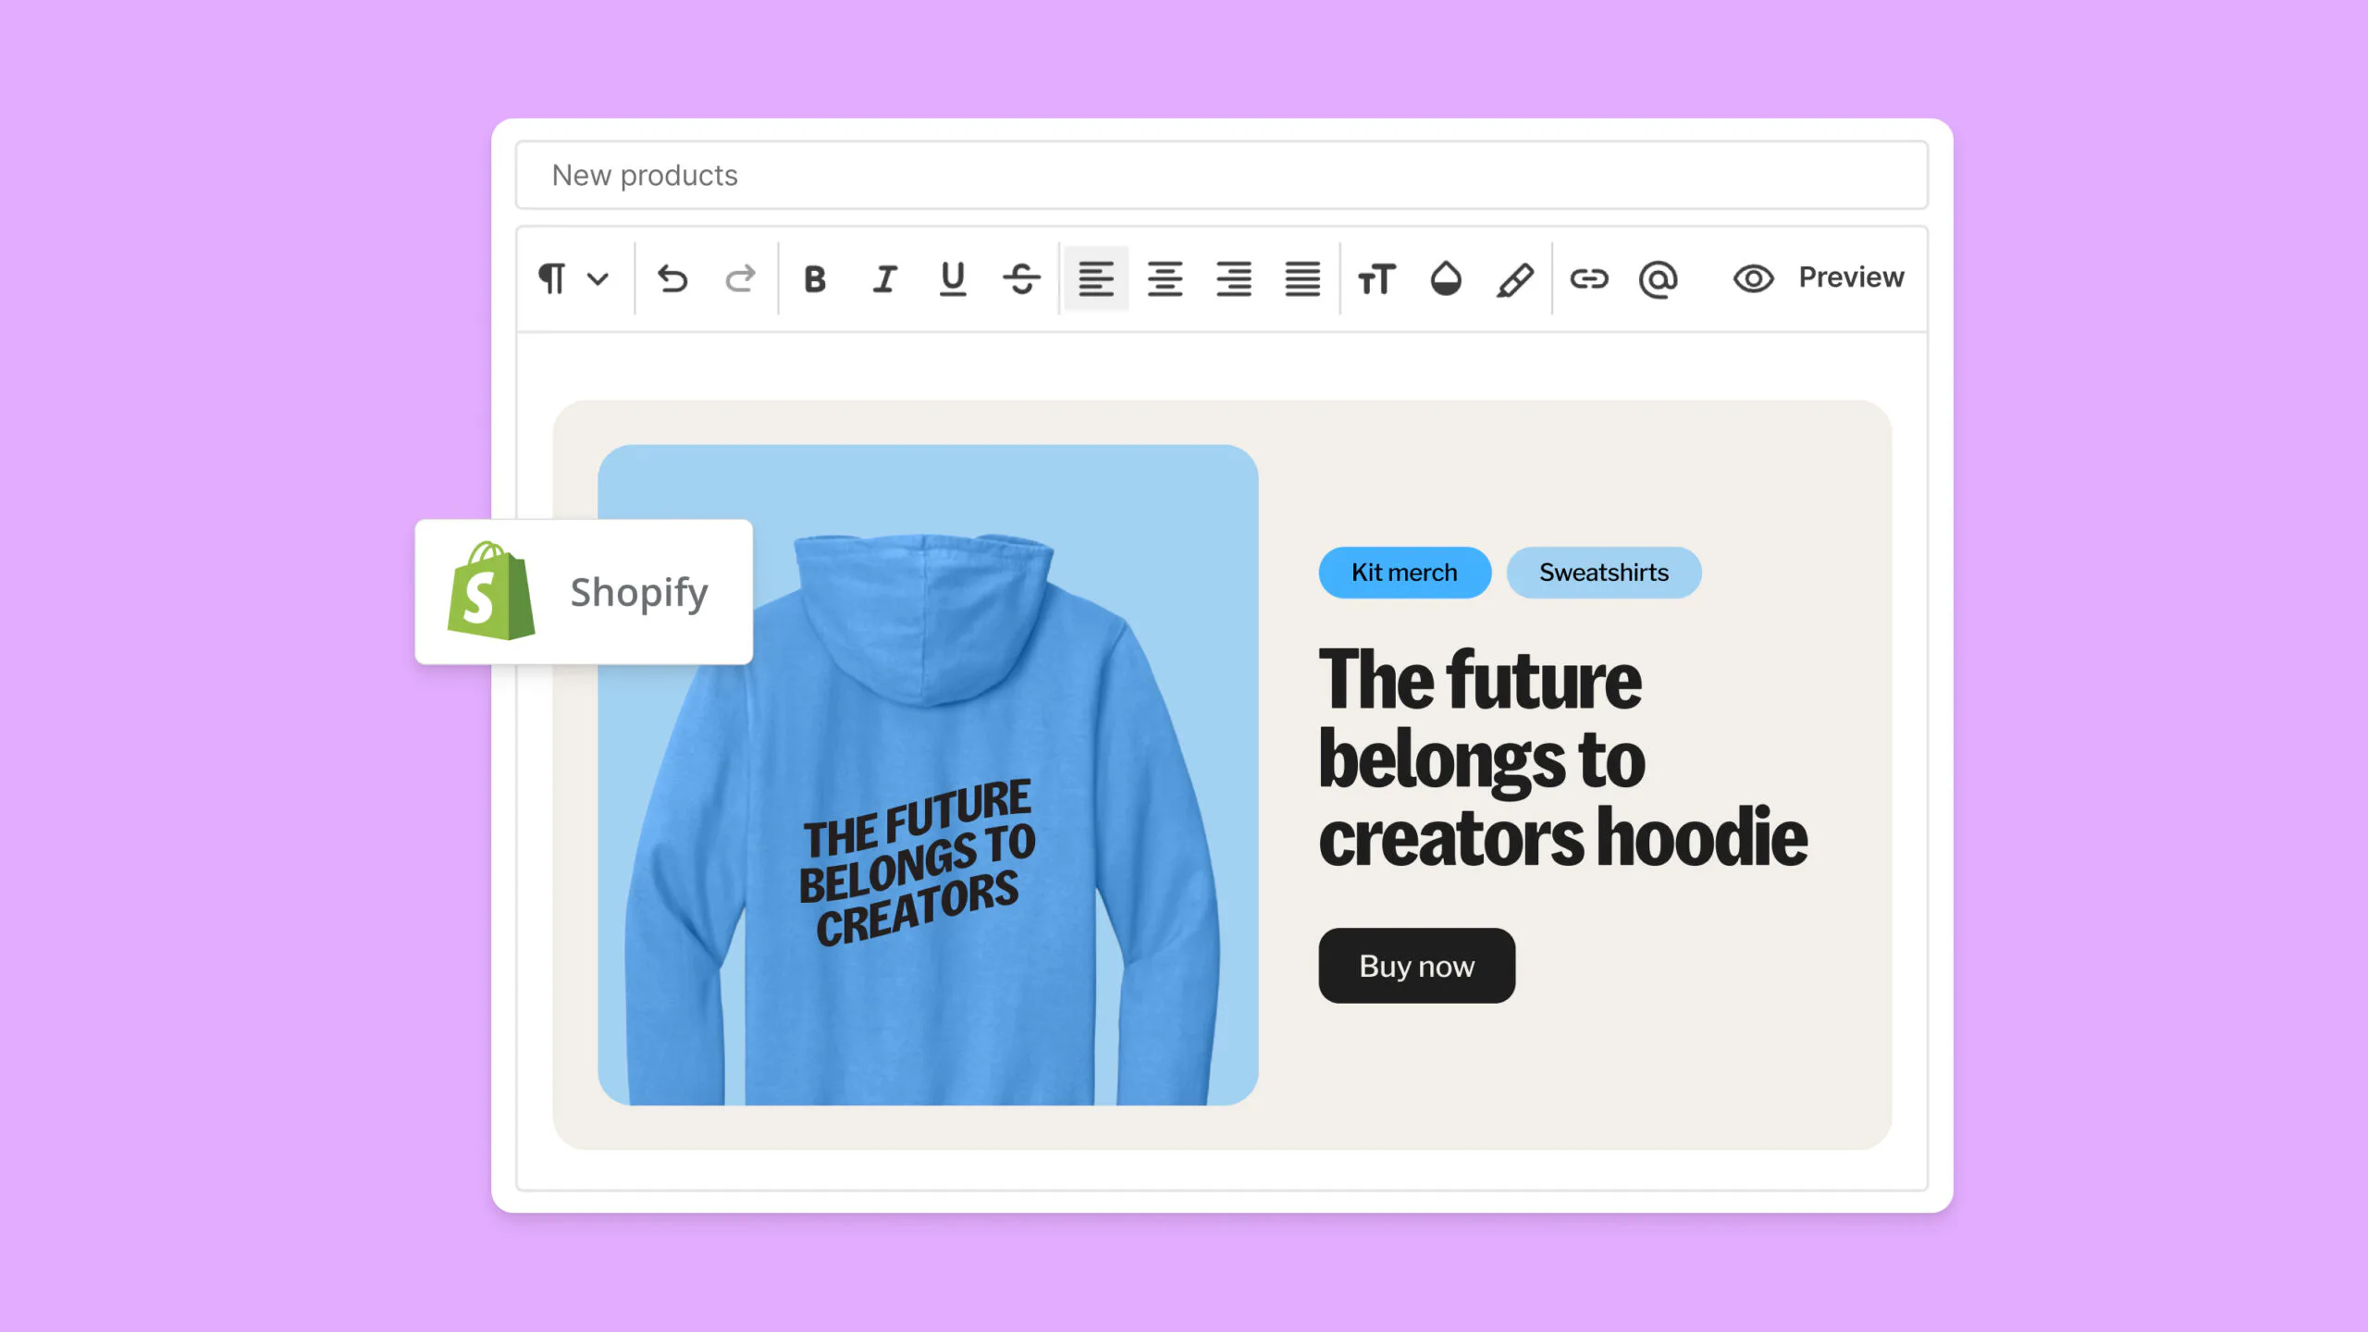Screen dimensions: 2368x1332
Task: Align text to the right
Action: (x=1234, y=278)
